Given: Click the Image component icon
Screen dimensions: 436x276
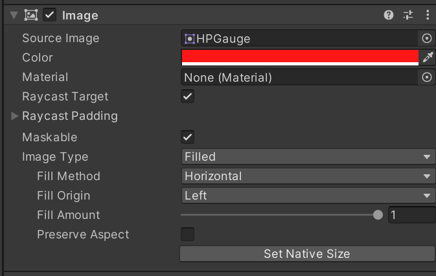Looking at the screenshot, I should [31, 15].
